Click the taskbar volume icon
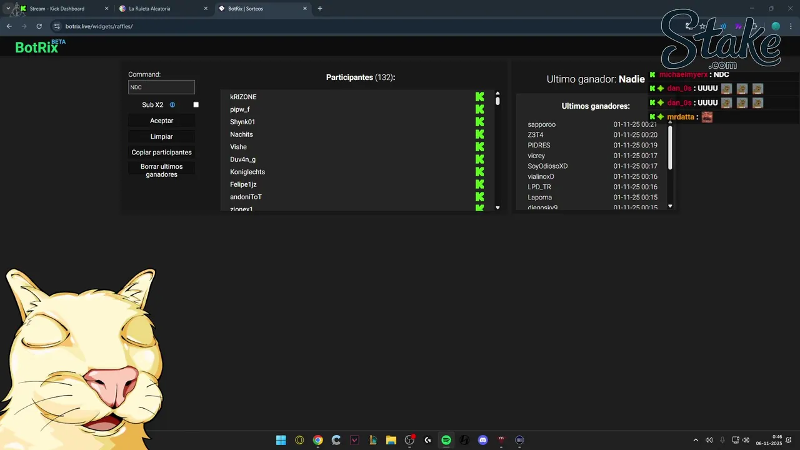The height and width of the screenshot is (450, 800). (746, 440)
